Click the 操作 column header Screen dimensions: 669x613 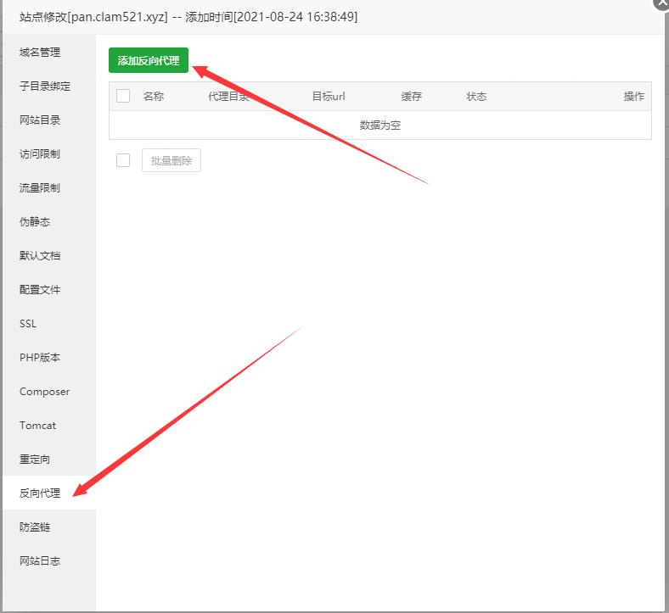(634, 97)
